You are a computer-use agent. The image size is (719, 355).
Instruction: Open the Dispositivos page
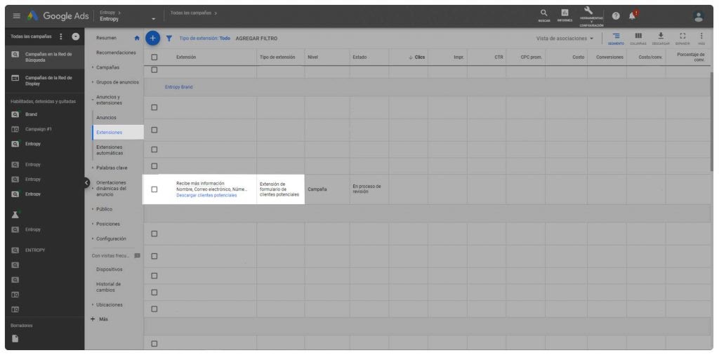point(109,269)
